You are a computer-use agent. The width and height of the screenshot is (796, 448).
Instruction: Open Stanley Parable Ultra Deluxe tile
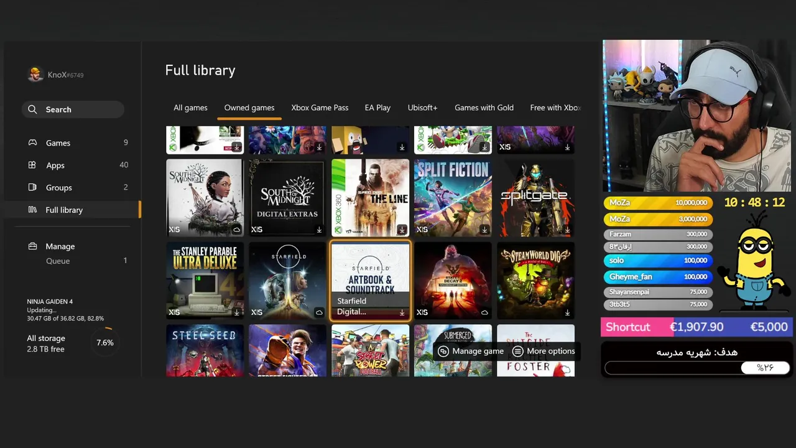tap(205, 280)
